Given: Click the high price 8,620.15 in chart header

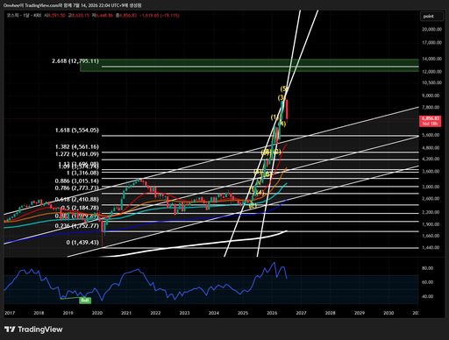Looking at the screenshot, I should click(x=80, y=15).
